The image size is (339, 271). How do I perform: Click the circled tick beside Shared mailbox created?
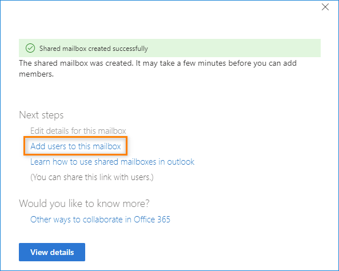pyautogui.click(x=30, y=48)
